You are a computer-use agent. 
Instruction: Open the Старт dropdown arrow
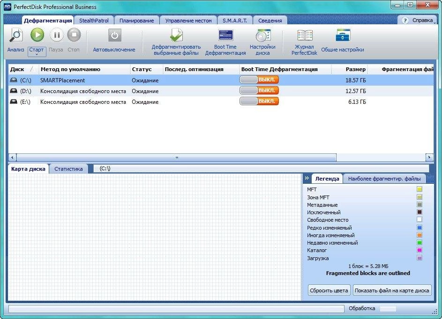[37, 54]
